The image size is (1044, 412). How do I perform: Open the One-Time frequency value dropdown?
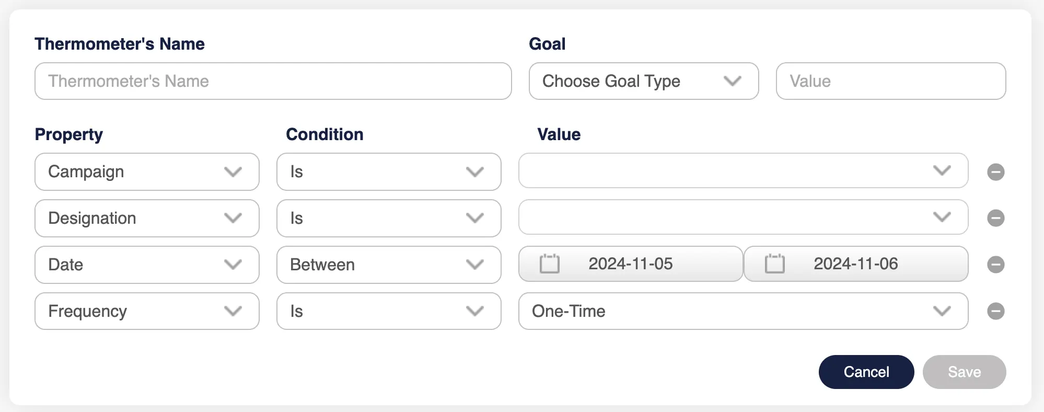tap(743, 311)
